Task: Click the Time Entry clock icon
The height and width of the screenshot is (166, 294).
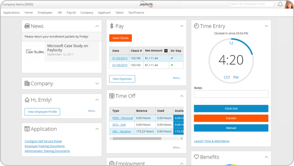Action: coord(196,26)
